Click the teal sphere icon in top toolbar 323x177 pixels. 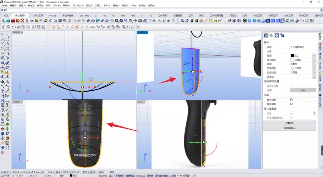pos(8,21)
